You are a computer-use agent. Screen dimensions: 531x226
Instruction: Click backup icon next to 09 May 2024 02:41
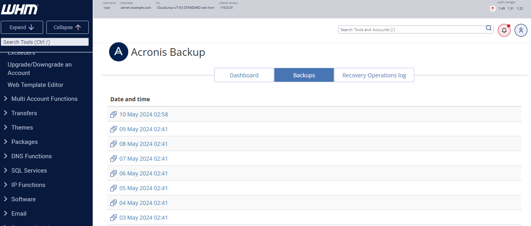click(x=113, y=129)
